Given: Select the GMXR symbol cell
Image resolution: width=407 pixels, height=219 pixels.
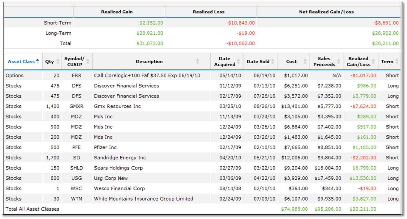Looking at the screenshot, I should [76, 106].
